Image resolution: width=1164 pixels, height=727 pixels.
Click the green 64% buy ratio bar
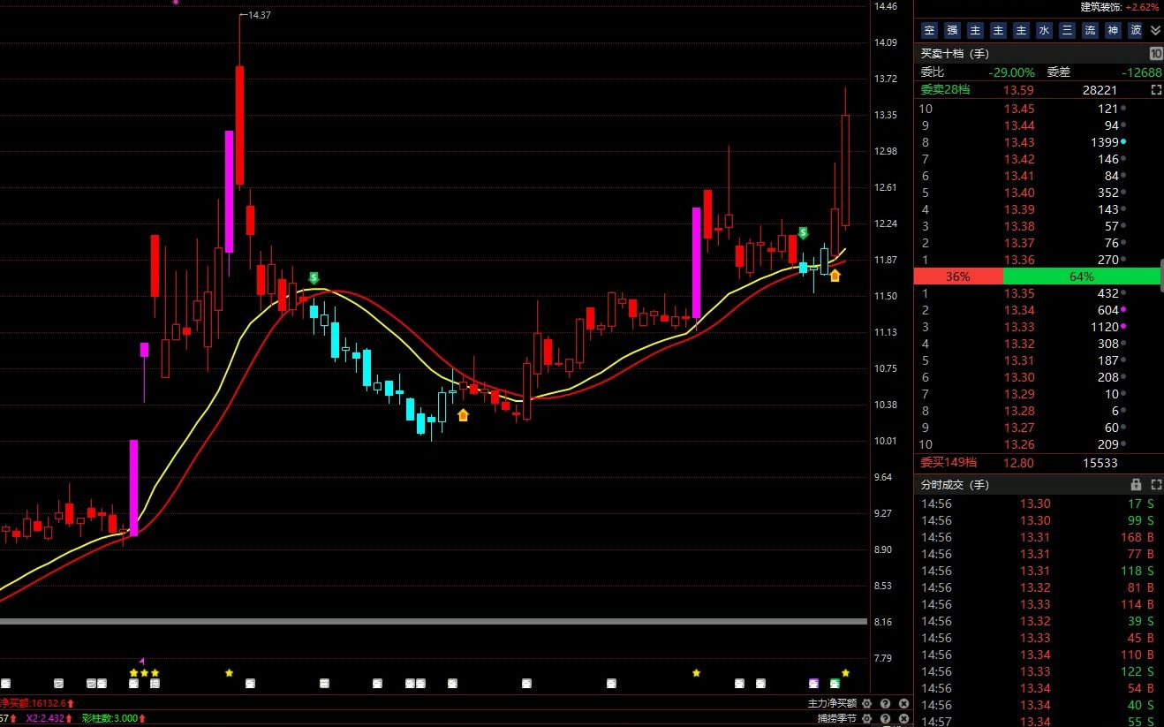click(1083, 276)
